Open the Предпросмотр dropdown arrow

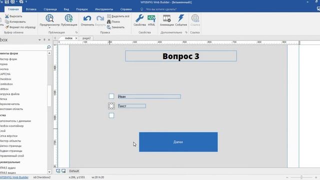[49, 28]
